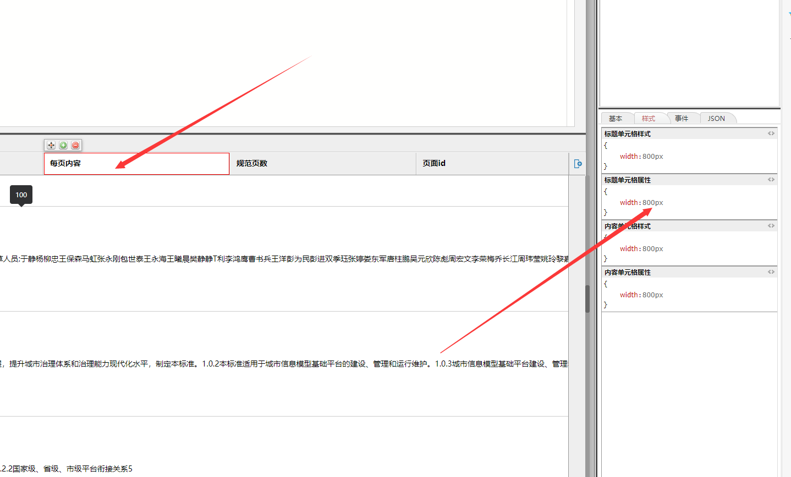This screenshot has height=477, width=791.
Task: Switch to the 基本 tab
Action: tap(616, 118)
